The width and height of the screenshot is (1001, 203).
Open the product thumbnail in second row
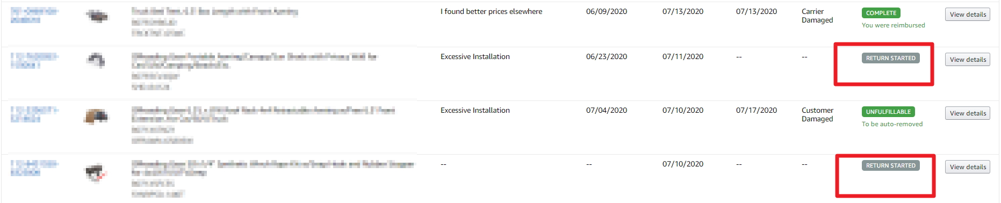[97, 60]
